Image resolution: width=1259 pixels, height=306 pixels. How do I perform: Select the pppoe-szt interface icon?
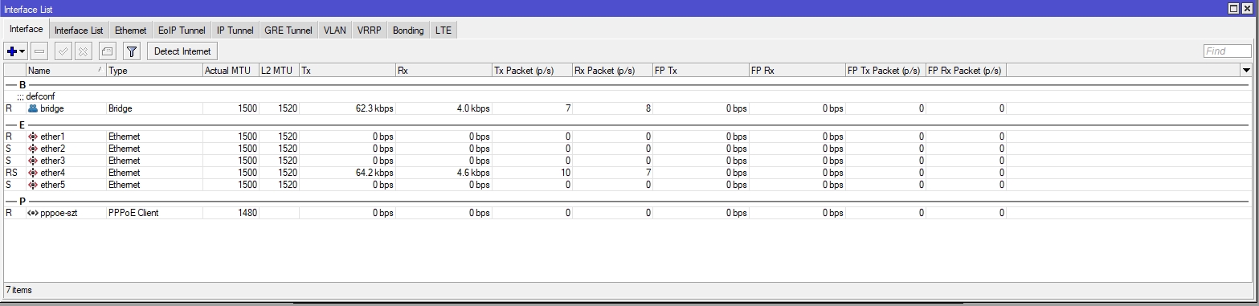(x=33, y=213)
